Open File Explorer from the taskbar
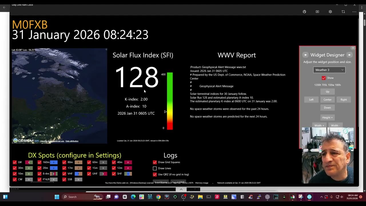 coord(200,197)
